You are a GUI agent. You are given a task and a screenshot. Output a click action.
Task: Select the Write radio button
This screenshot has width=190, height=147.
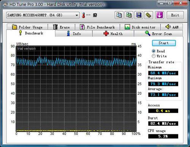154,56
